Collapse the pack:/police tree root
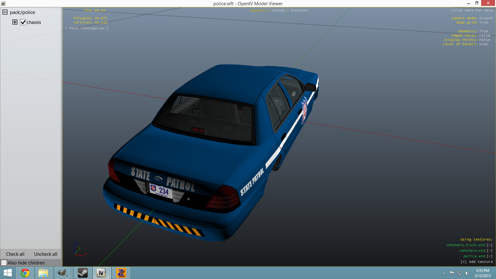This screenshot has height=279, width=496. coord(5,12)
